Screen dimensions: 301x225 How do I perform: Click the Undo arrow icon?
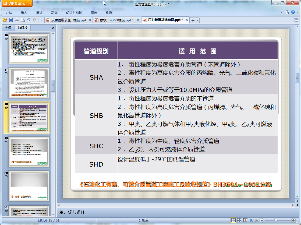29,20
